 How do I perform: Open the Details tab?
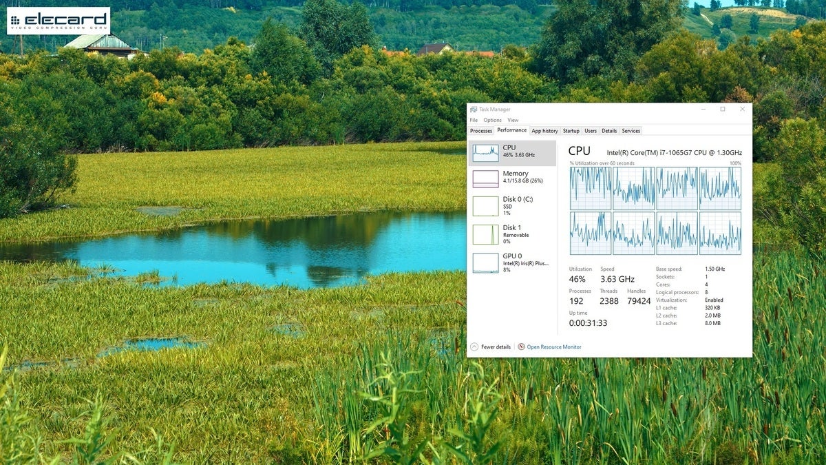coord(609,131)
